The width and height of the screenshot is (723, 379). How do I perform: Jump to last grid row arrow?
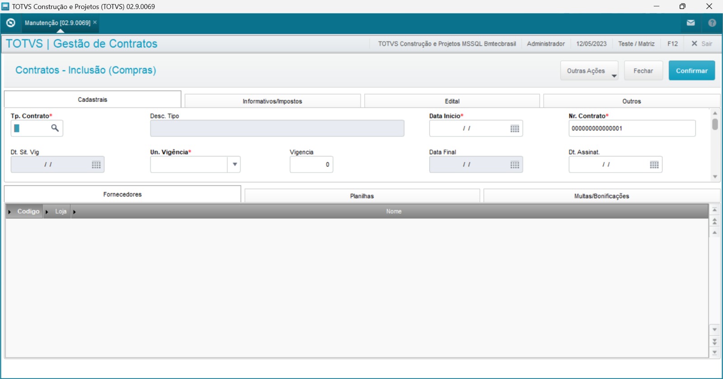pyautogui.click(x=714, y=352)
